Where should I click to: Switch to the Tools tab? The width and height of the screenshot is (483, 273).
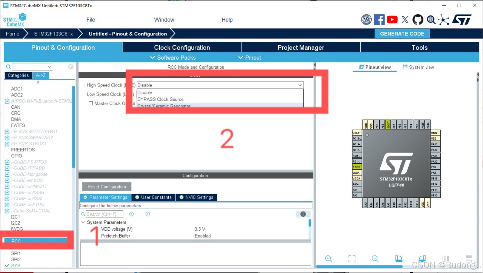pyautogui.click(x=420, y=48)
